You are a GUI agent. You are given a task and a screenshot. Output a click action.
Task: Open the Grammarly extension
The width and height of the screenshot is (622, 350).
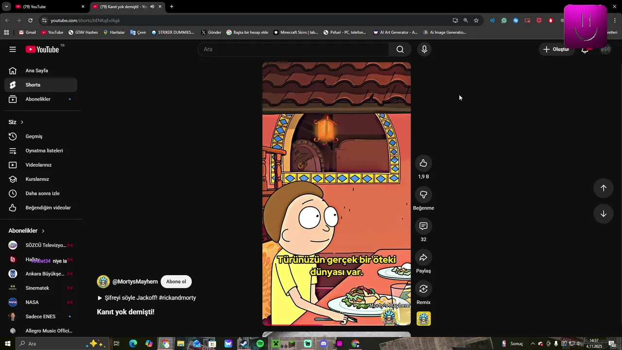504,20
